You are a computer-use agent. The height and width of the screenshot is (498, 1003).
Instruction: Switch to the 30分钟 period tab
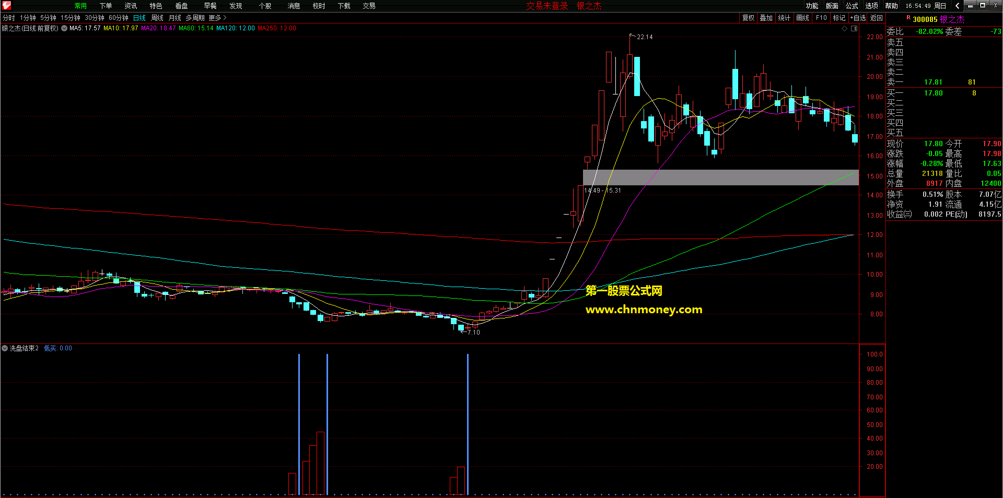[95, 18]
